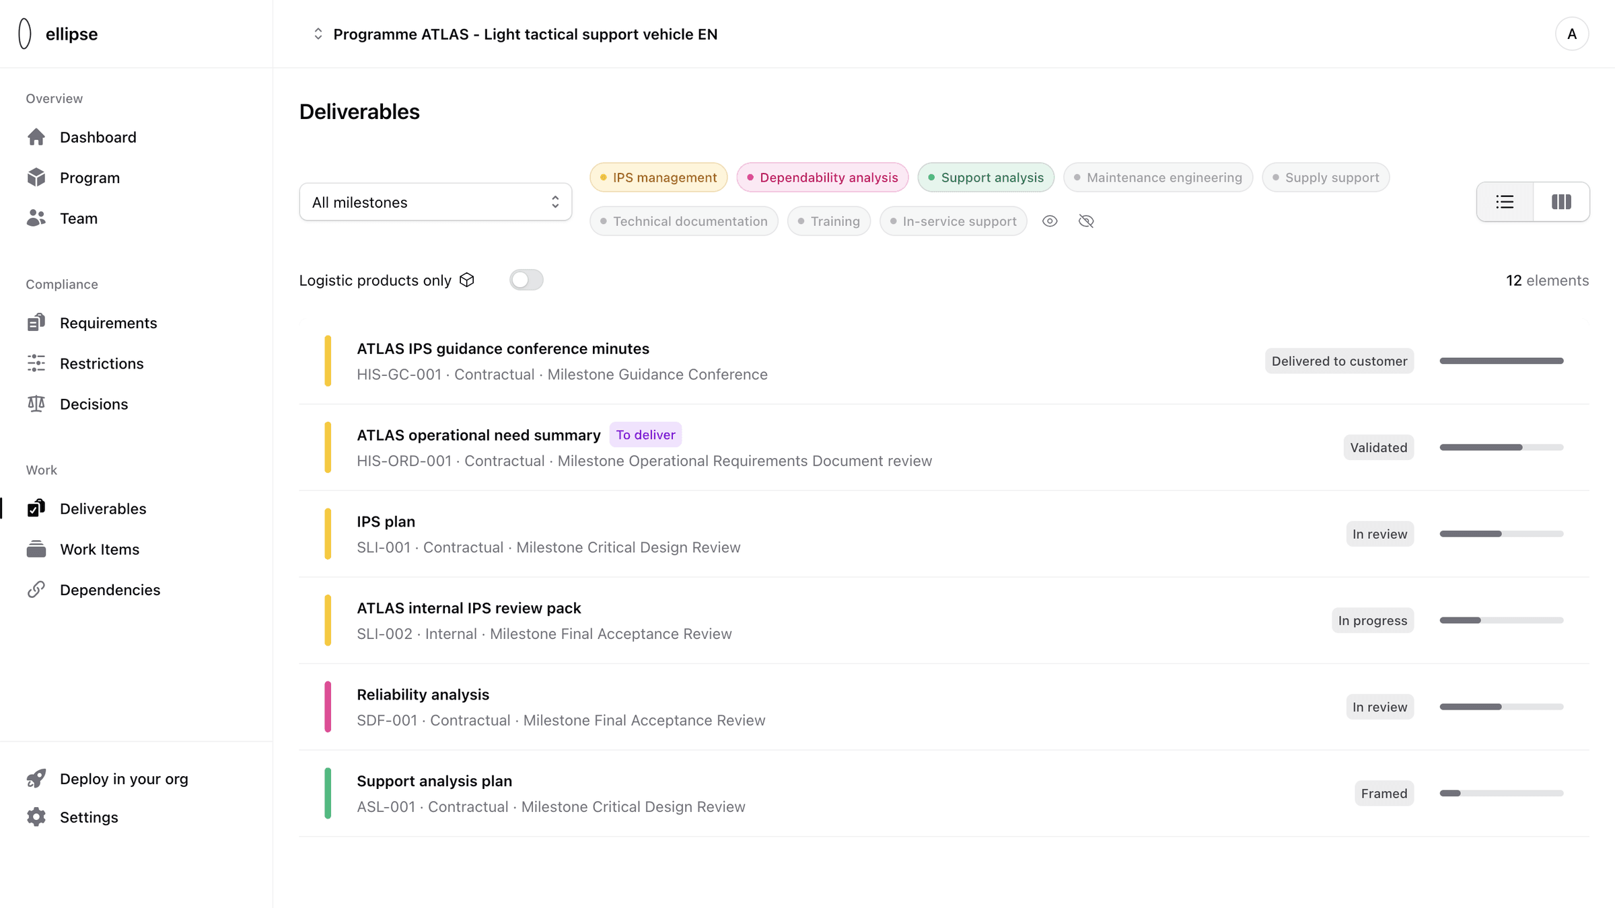Click the Work Items stack icon

coord(36,549)
